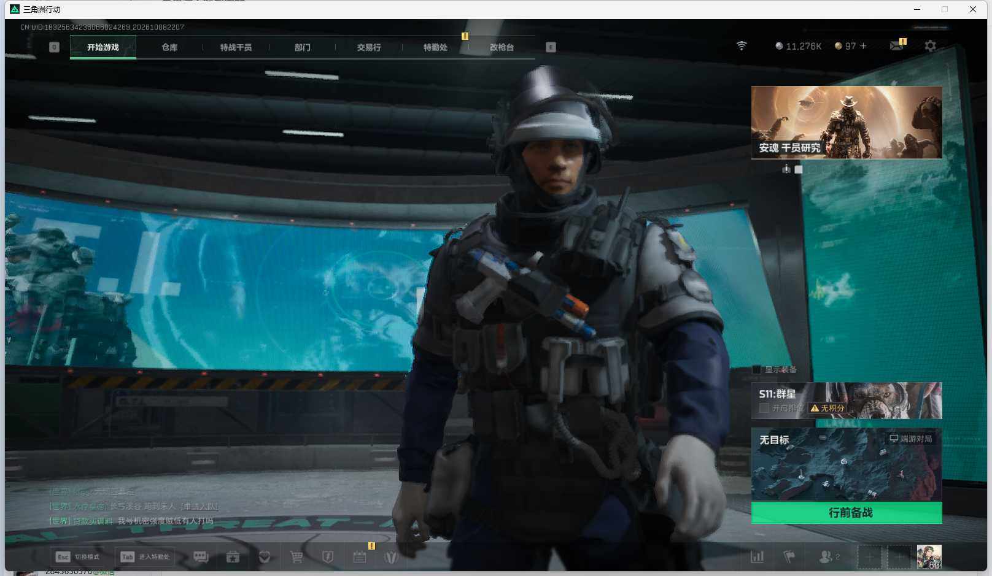The image size is (992, 576).
Task: Open the shopping cart store icon
Action: [296, 556]
